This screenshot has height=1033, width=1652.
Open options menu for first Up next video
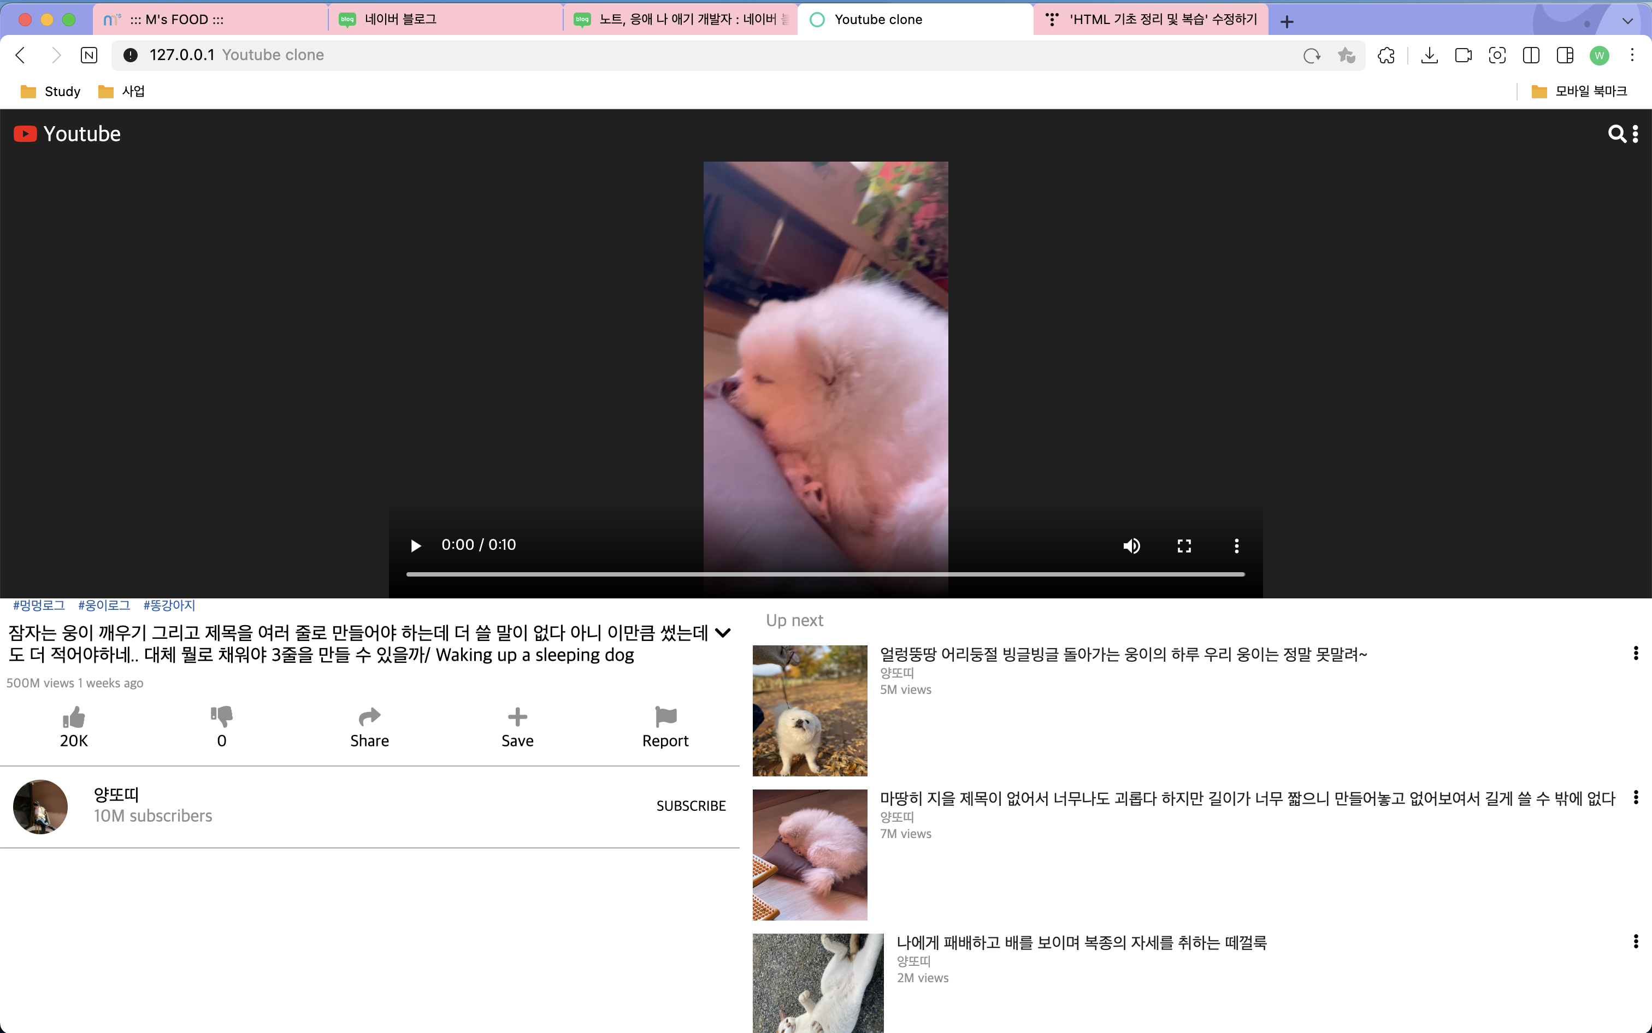pyautogui.click(x=1636, y=653)
